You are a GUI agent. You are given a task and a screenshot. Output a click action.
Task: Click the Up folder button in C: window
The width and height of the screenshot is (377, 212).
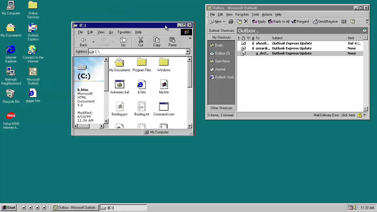(123, 42)
